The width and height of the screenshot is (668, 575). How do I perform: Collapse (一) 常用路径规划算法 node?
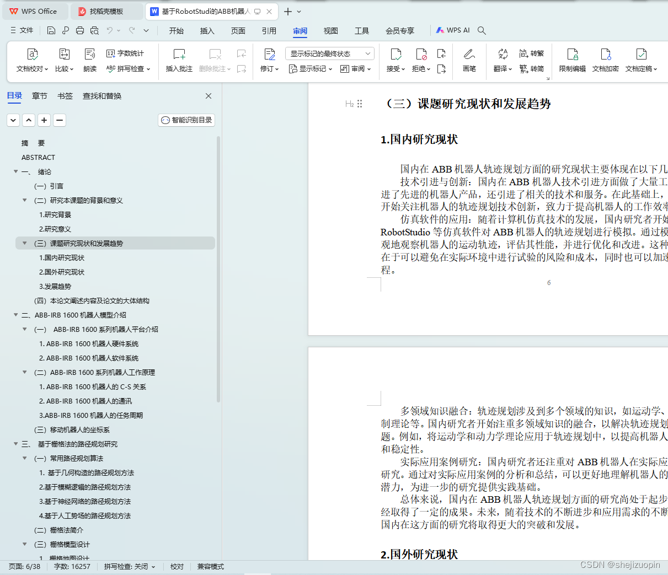25,458
